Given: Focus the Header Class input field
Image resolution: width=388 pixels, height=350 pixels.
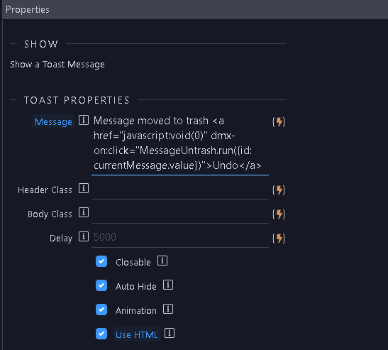Looking at the screenshot, I should pos(180,190).
